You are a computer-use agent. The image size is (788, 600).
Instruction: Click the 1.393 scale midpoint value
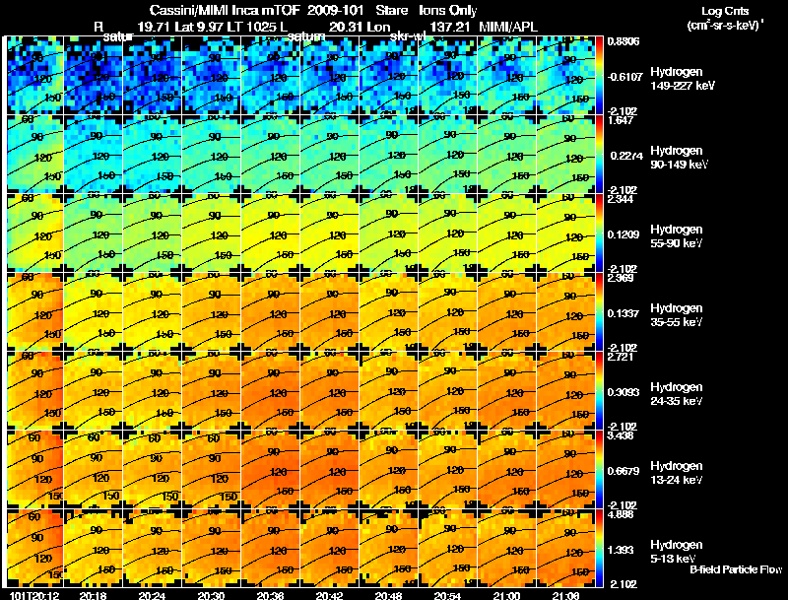[x=621, y=551]
